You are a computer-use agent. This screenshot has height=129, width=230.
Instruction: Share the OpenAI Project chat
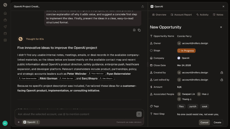(143, 6)
